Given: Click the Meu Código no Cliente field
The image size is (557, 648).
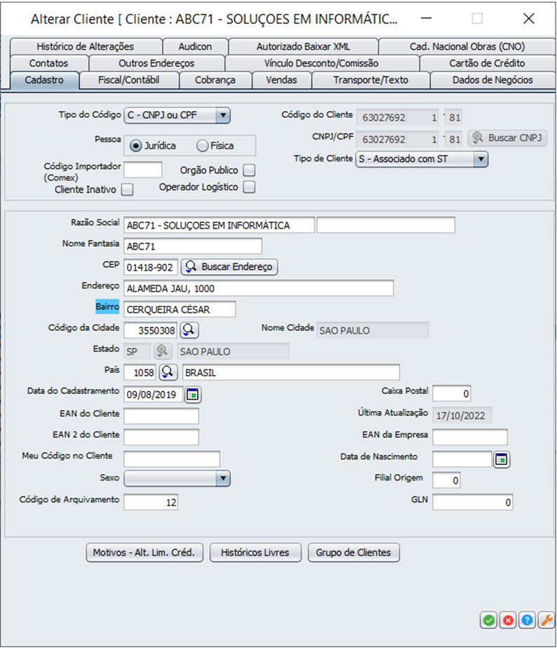Looking at the screenshot, I should click(172, 459).
